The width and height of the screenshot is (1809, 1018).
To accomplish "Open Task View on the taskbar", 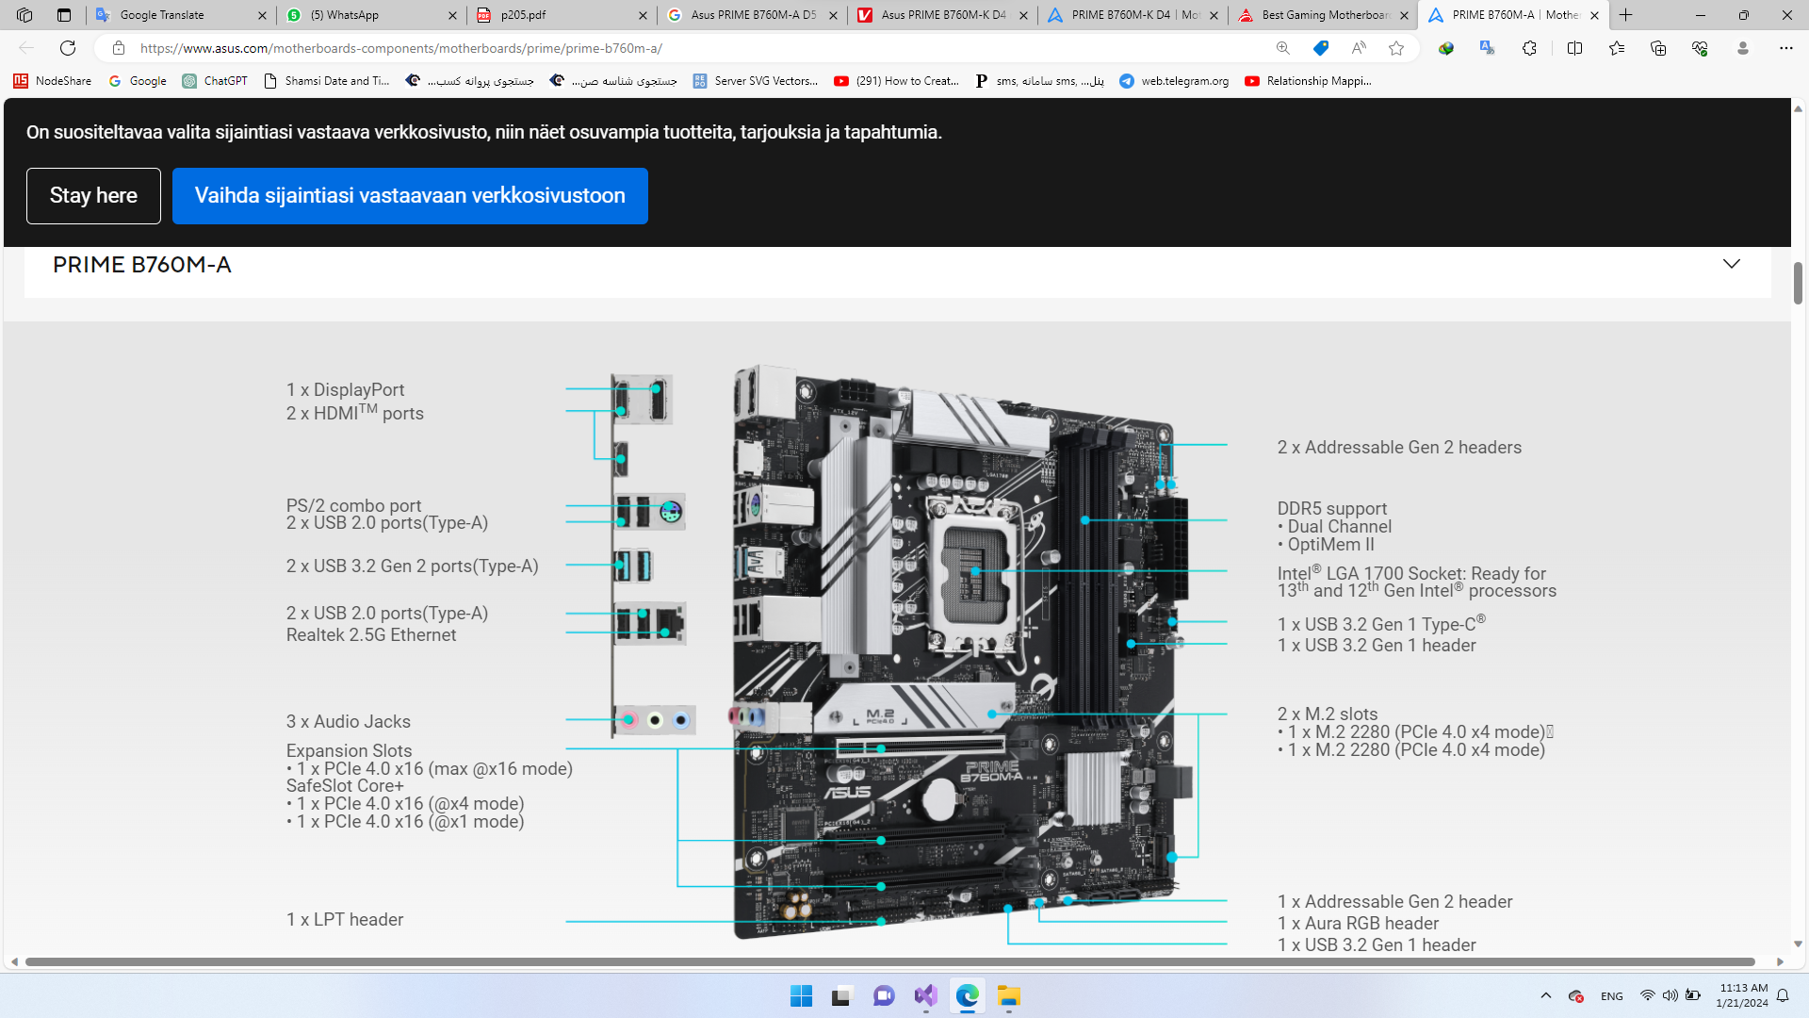I will click(x=841, y=996).
